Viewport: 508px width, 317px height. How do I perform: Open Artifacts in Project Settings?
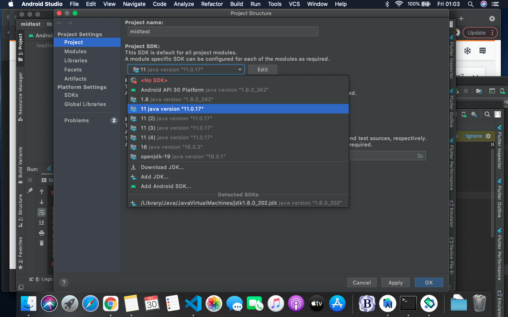(x=75, y=79)
